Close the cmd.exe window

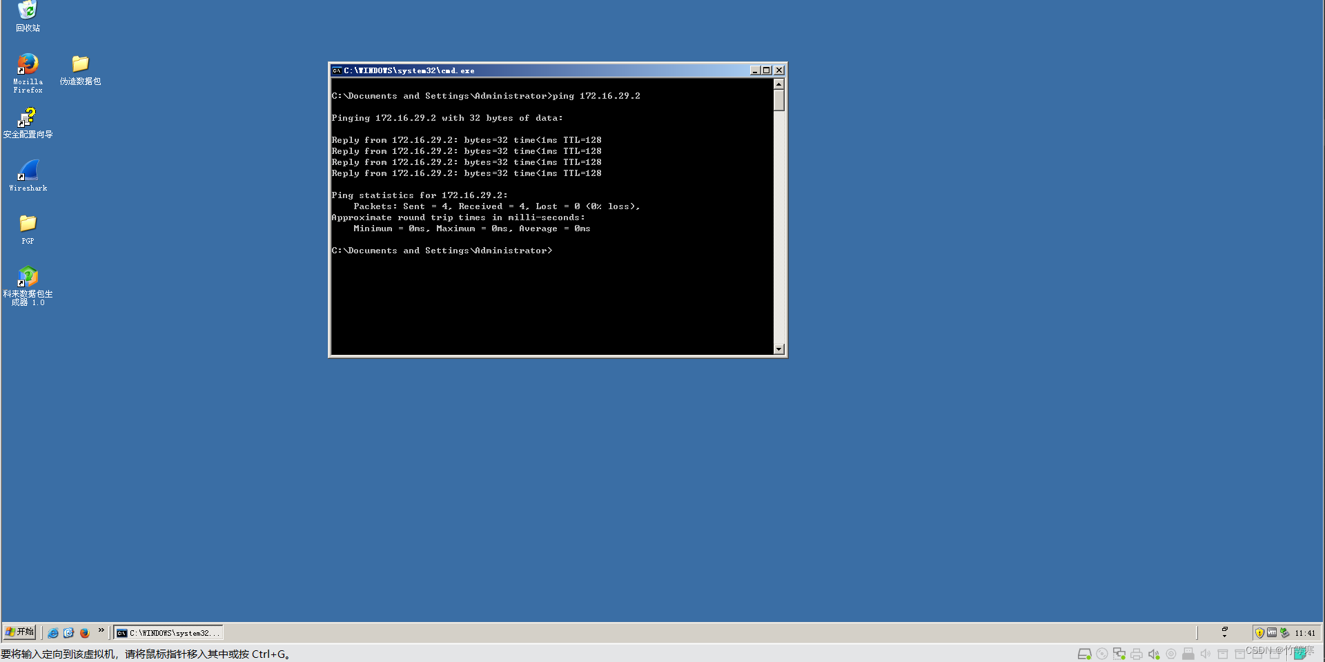tap(779, 70)
